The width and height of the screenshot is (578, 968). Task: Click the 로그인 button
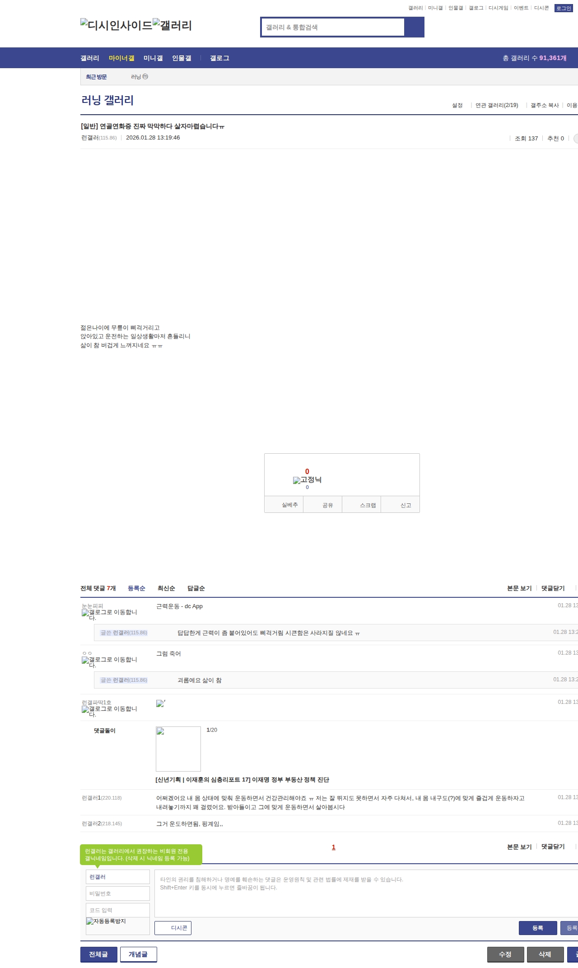[x=564, y=8]
